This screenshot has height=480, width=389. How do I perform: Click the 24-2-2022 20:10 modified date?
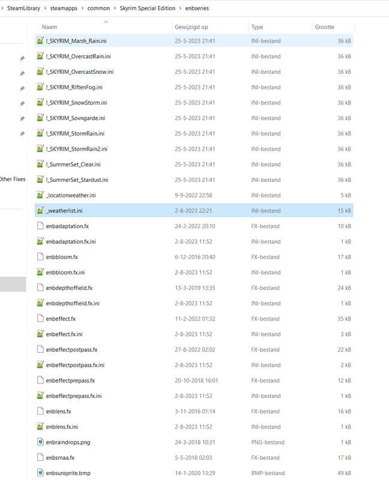[x=195, y=226]
